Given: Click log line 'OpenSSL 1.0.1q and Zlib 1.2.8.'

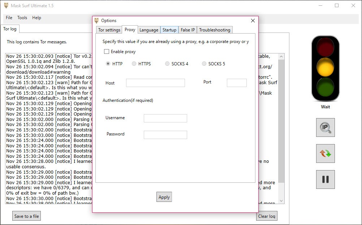Looking at the screenshot, I should pos(40,61).
